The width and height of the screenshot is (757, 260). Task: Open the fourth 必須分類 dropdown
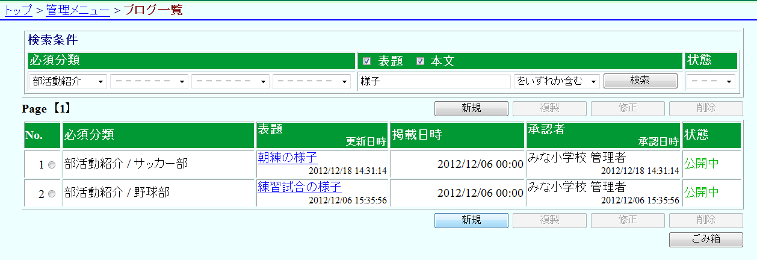pyautogui.click(x=312, y=81)
